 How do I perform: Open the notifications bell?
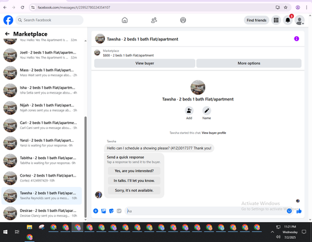(x=288, y=20)
